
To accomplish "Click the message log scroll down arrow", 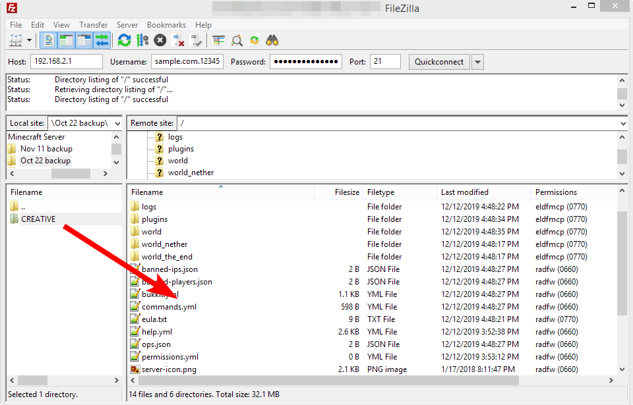I will point(622,105).
